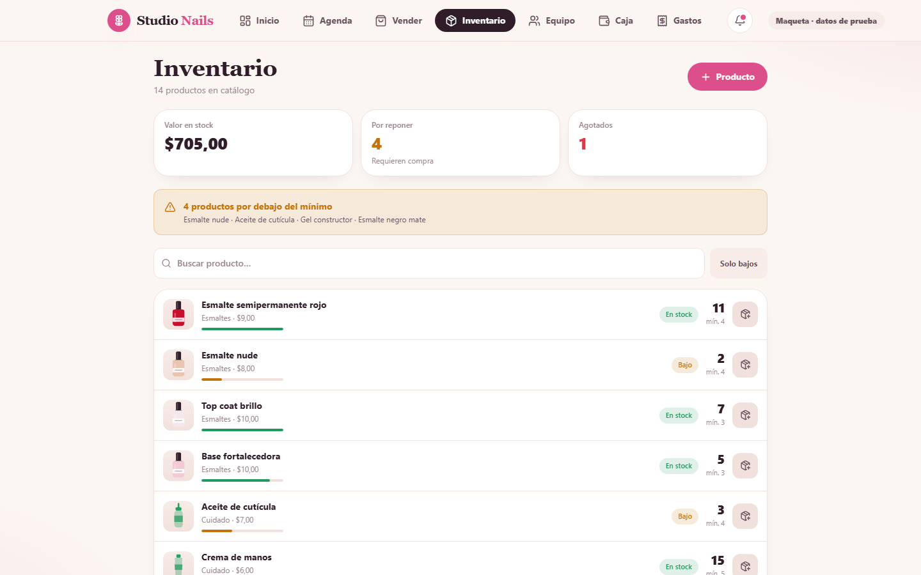Switch to the Vender tab
This screenshot has width=921, height=575.
tap(398, 20)
